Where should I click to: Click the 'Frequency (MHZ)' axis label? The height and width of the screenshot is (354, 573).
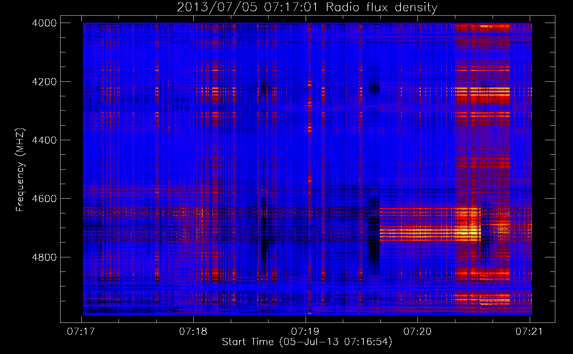tap(21, 170)
